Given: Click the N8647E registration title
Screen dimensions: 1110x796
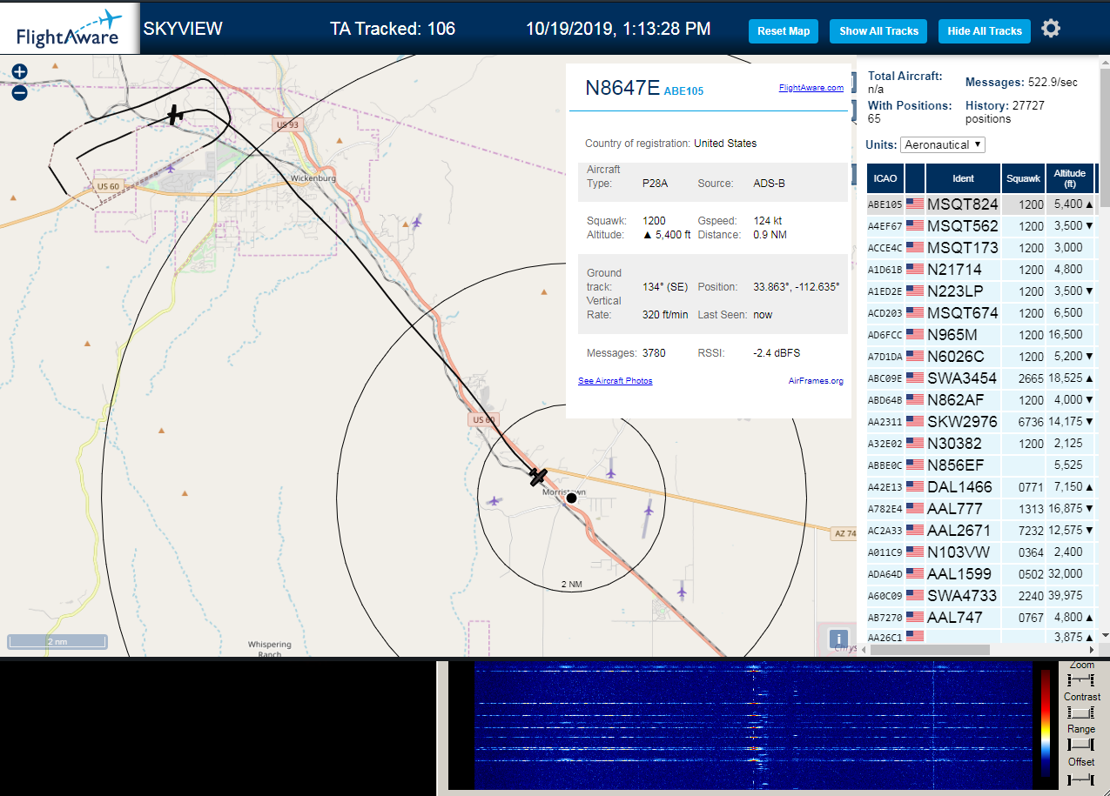Looking at the screenshot, I should 622,87.
